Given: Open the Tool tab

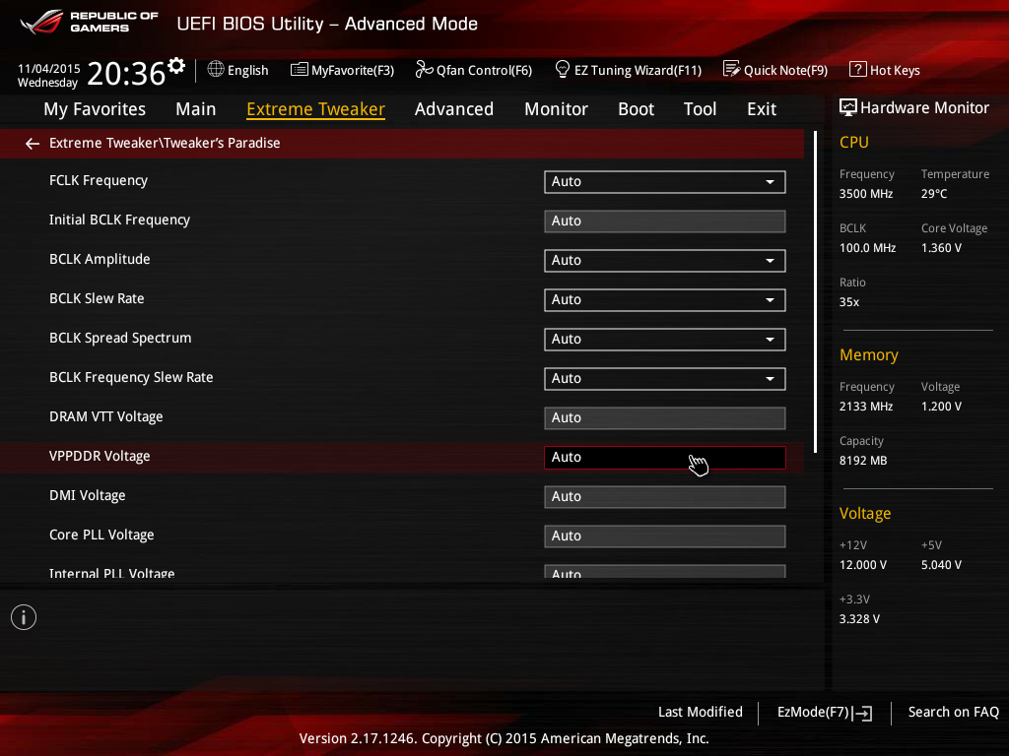Looking at the screenshot, I should pyautogui.click(x=701, y=109).
